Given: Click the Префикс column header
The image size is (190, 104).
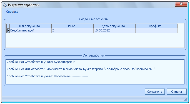Looking at the screenshot, I should coord(157,26).
